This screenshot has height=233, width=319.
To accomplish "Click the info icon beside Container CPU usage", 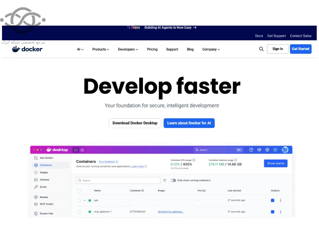I will click(194, 160).
